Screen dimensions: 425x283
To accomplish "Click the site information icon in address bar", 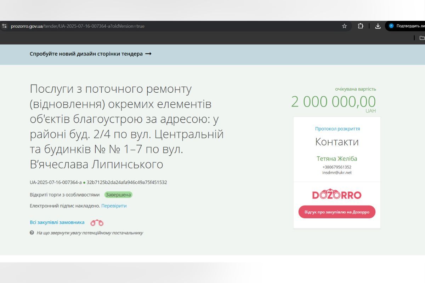I will coord(4,26).
